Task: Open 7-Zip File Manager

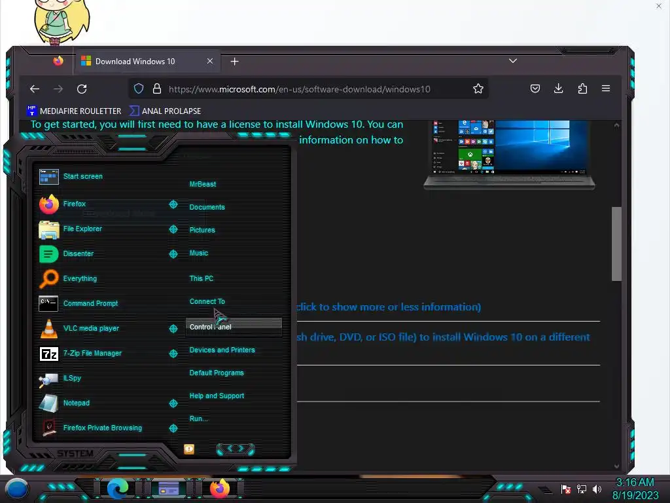Action: (x=92, y=353)
